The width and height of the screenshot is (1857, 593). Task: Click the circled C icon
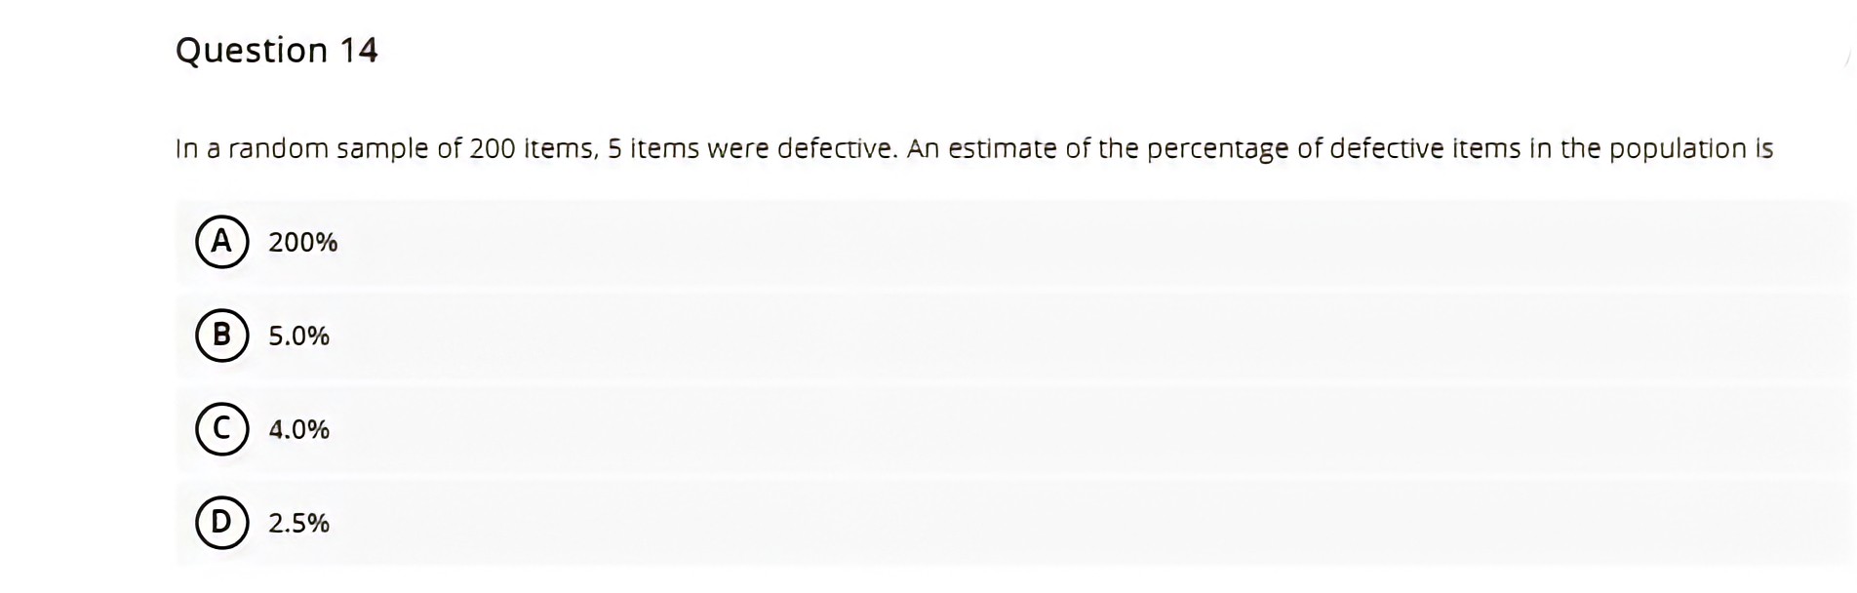tap(222, 429)
